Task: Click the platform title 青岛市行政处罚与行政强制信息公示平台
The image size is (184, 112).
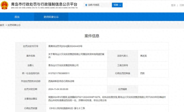Action: tap(44, 4)
